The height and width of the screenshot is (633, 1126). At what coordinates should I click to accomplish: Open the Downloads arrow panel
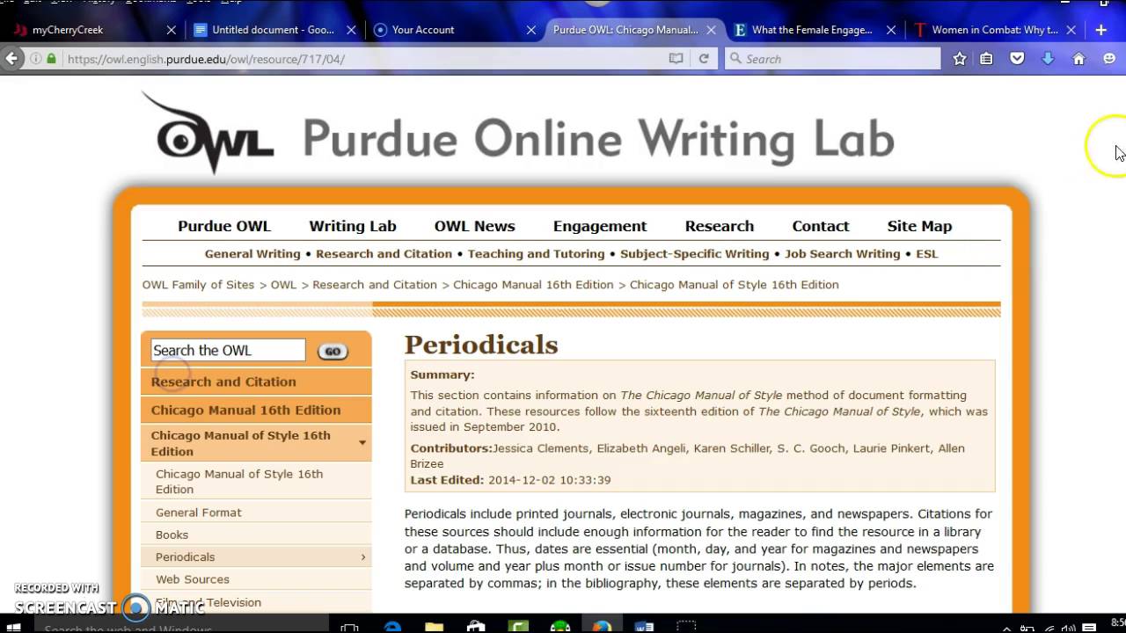pos(1048,59)
